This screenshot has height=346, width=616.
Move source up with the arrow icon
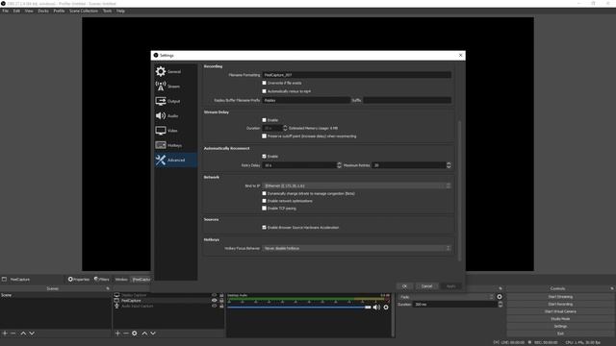(x=144, y=334)
